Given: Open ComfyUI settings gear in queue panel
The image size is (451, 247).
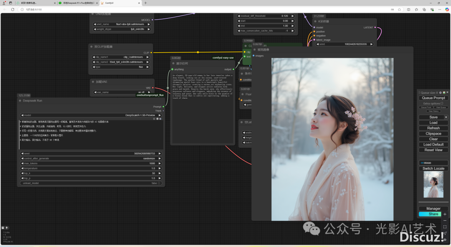Looking at the screenshot, I should pos(441,93).
